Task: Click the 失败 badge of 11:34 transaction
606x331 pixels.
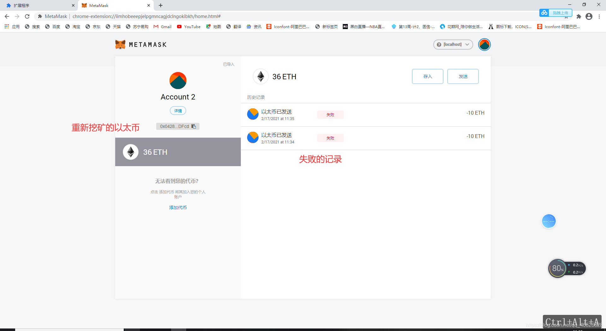Action: pyautogui.click(x=330, y=138)
